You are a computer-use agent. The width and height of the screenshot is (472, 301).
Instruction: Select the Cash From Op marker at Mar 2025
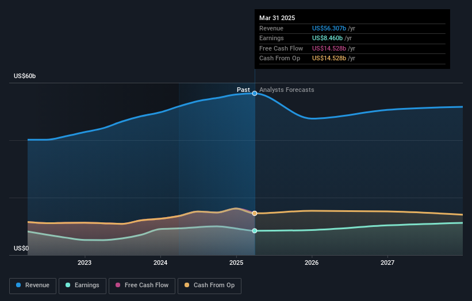click(x=255, y=213)
